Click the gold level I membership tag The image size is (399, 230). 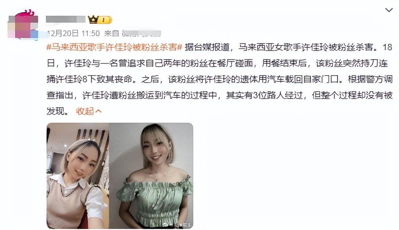(x=105, y=20)
